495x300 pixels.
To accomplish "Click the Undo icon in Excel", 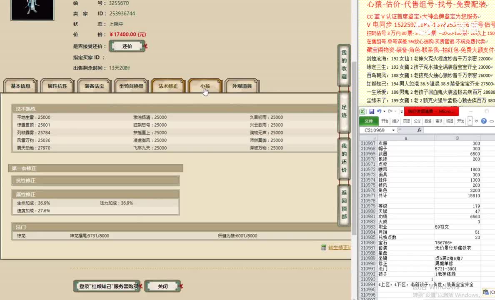I will tap(379, 111).
